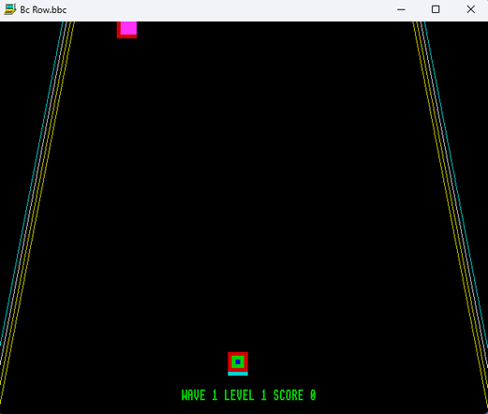This screenshot has height=414, width=488.
Task: Click the LEVEL 1 text
Action: tap(245, 395)
